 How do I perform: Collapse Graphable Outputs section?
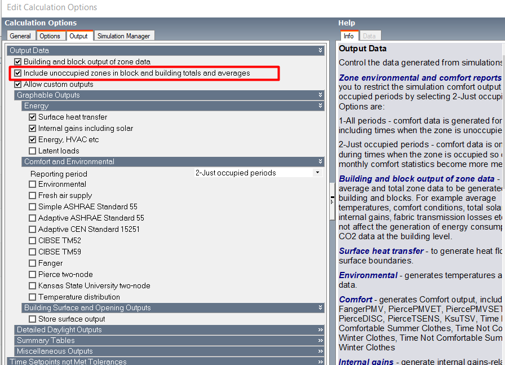coord(320,95)
